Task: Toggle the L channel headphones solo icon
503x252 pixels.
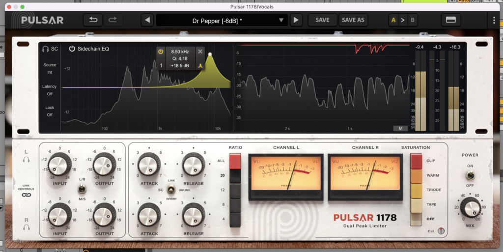Action: [x=27, y=159]
